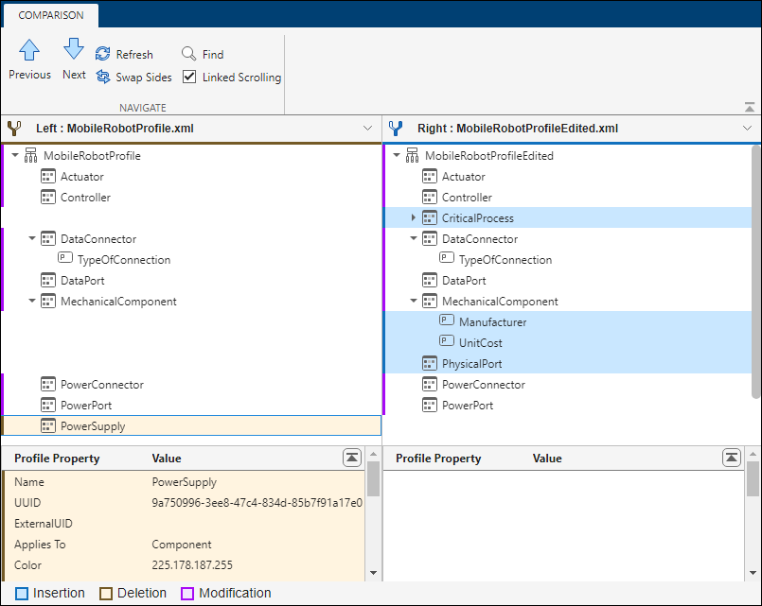This screenshot has width=762, height=606.
Task: Minimize the toolstrip with the arrow icon
Action: click(x=750, y=108)
